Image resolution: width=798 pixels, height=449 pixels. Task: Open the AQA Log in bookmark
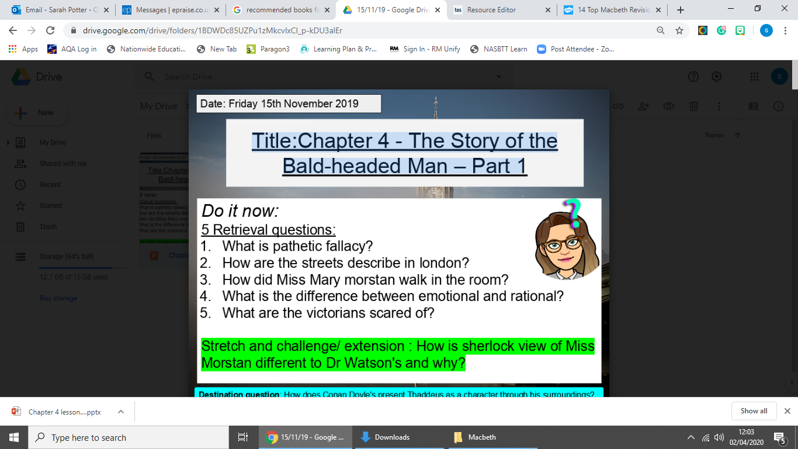coord(72,49)
